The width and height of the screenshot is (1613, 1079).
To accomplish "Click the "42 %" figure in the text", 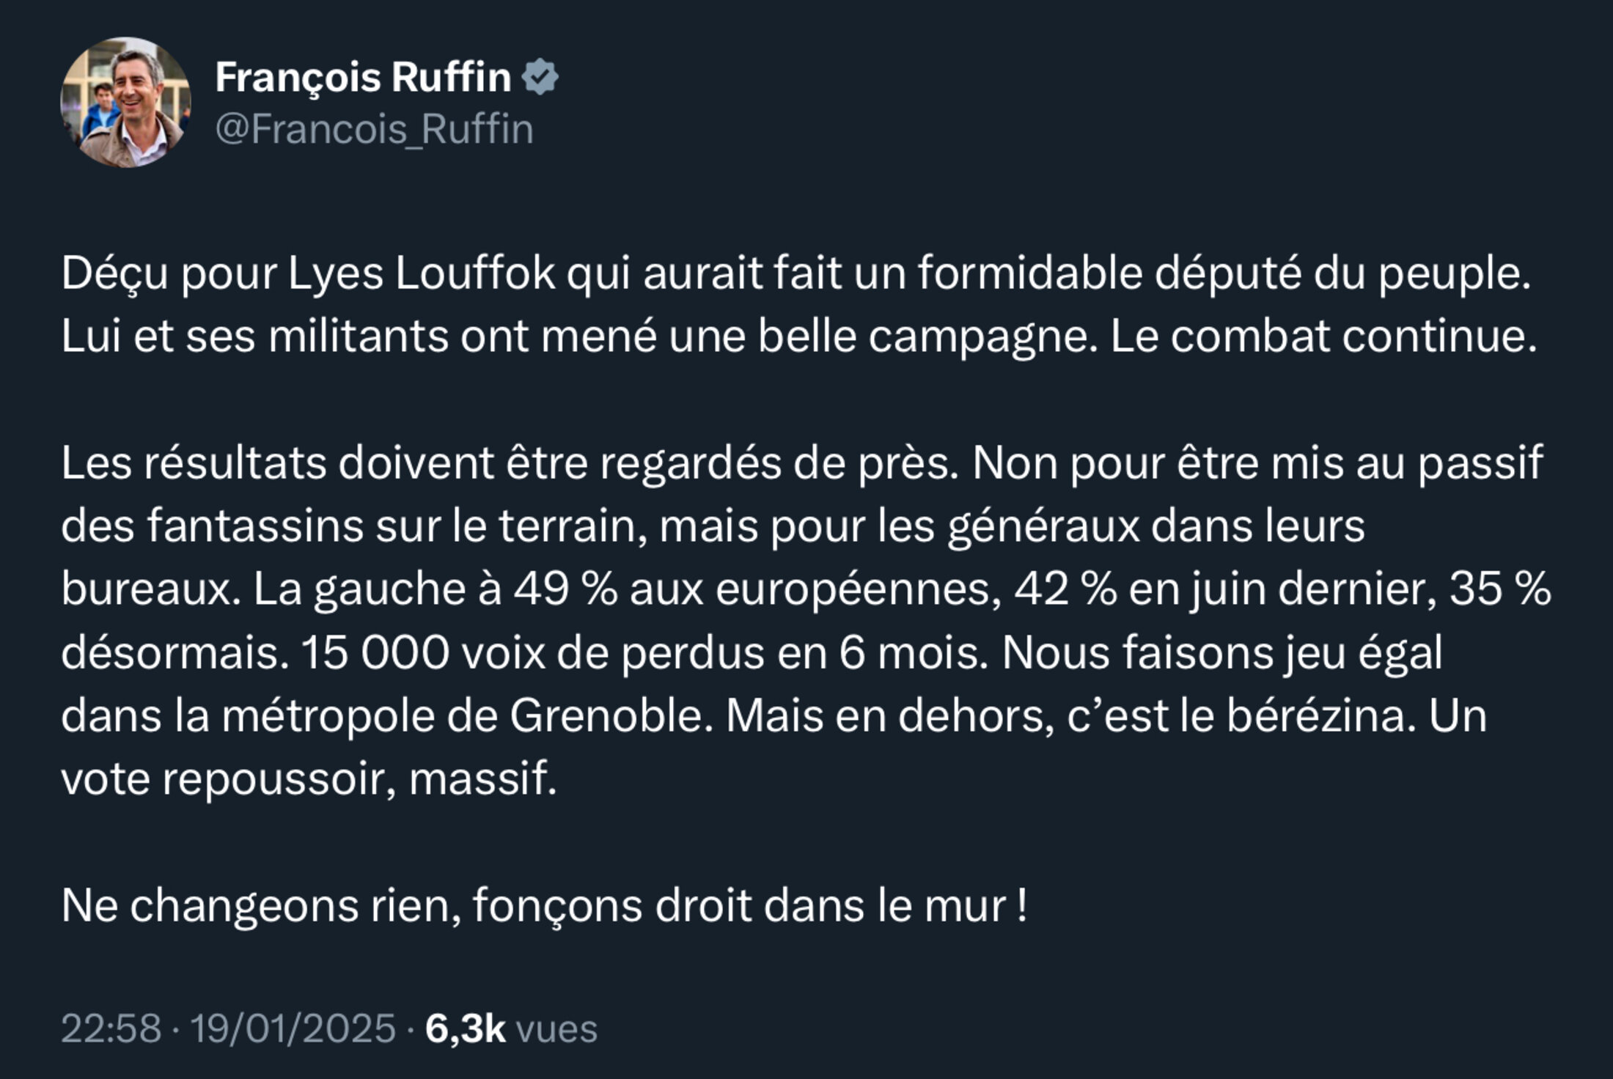I will (x=1065, y=589).
